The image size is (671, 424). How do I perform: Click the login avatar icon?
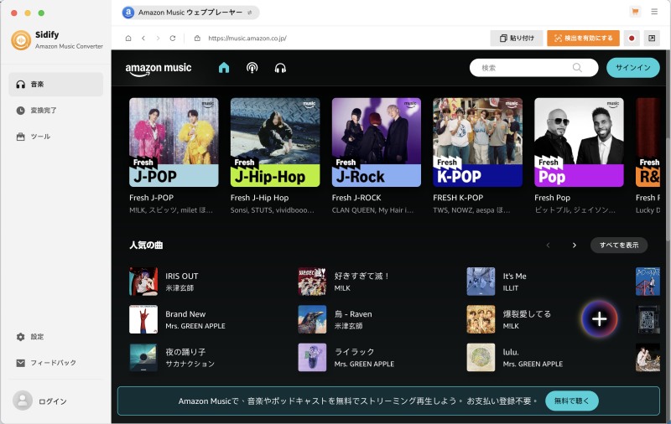[x=23, y=401]
